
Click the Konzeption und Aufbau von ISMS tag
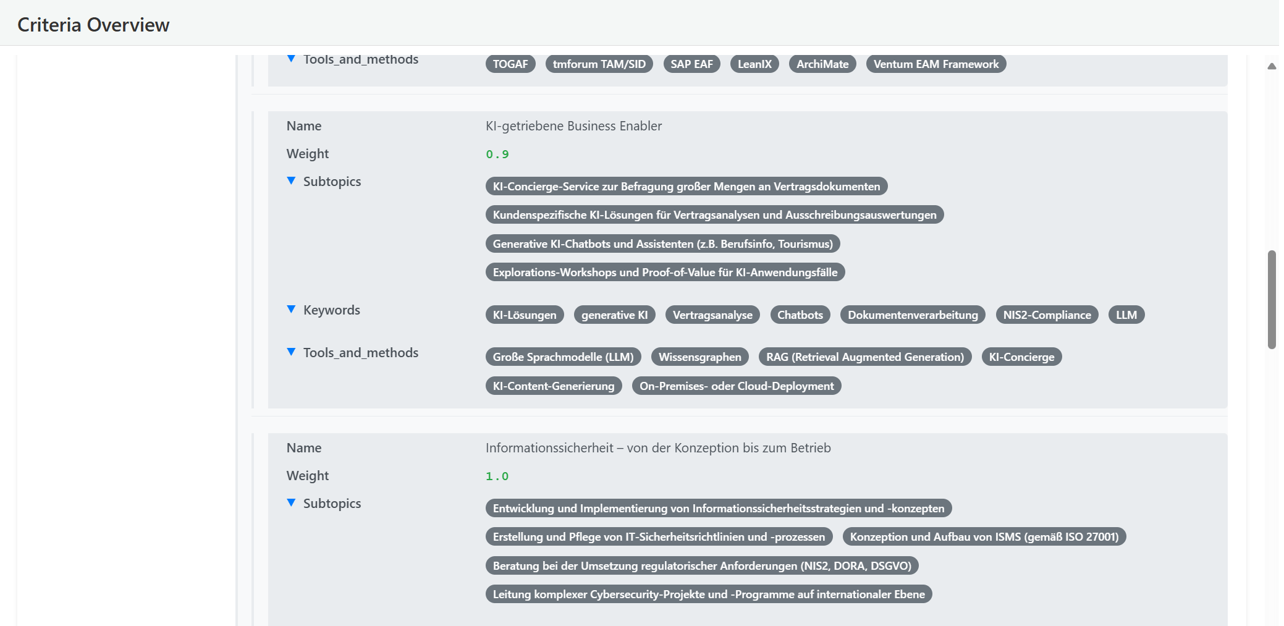click(x=984, y=537)
